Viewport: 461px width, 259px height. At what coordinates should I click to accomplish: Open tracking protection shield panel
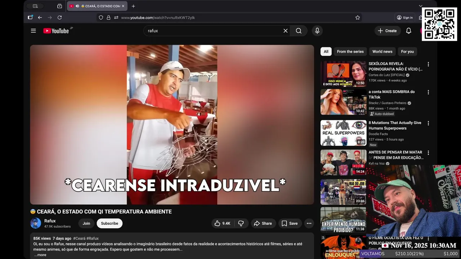coord(101,18)
